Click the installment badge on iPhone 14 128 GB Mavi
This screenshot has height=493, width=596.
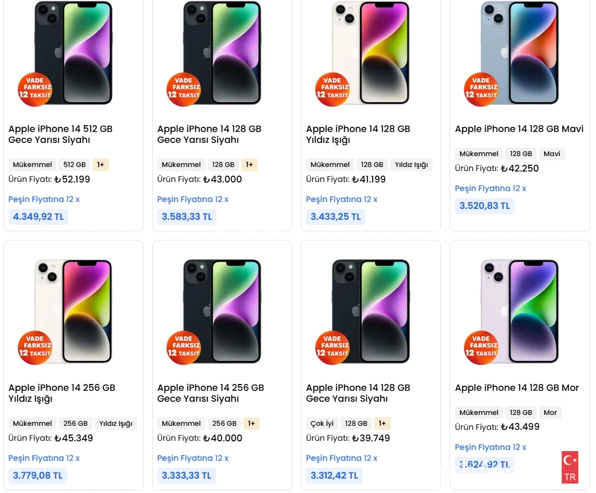(x=481, y=88)
